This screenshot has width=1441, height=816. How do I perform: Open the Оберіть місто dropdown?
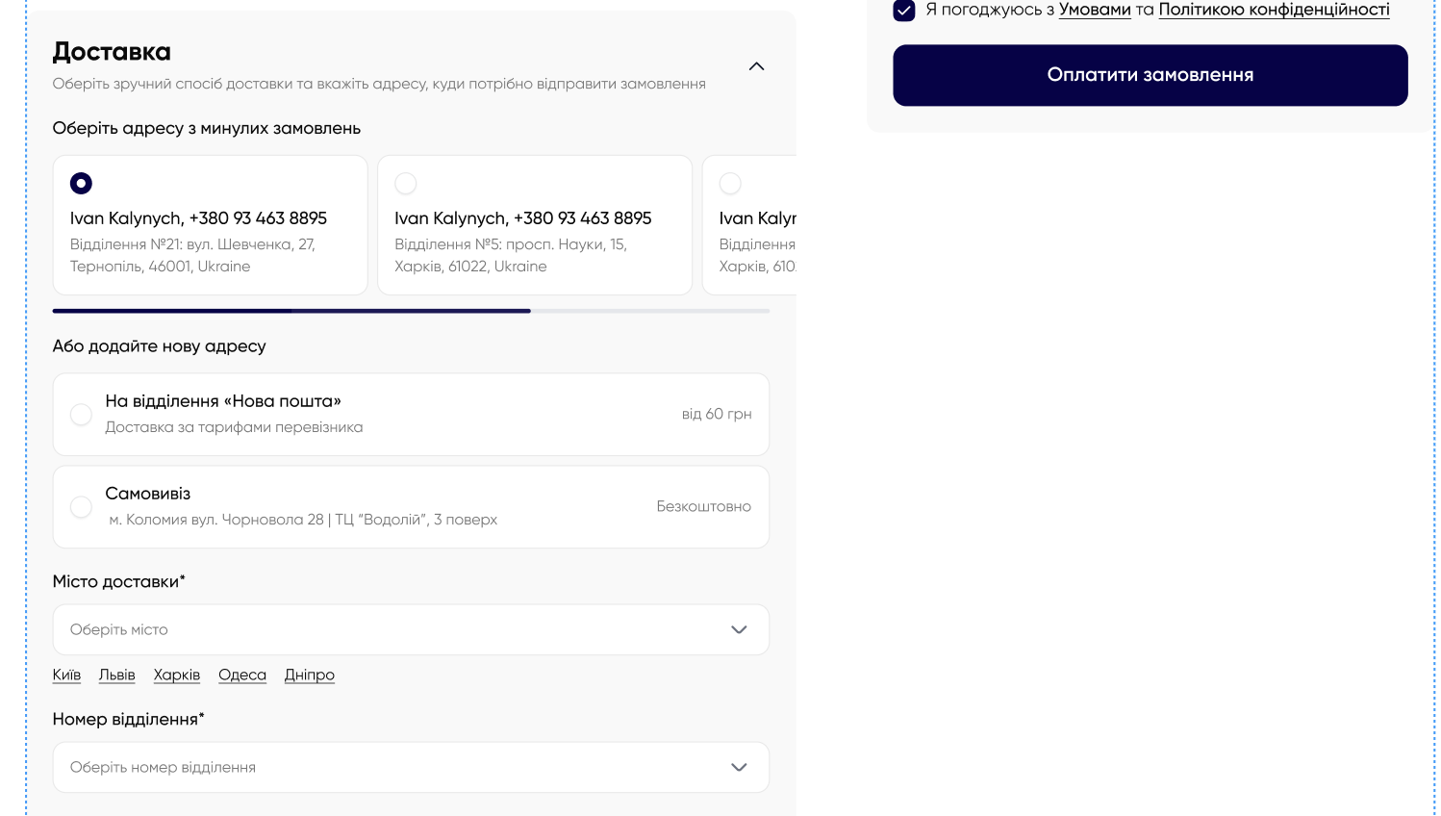point(411,629)
